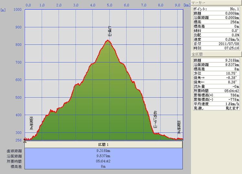Select the 方位 10.75° row

click(x=216, y=73)
